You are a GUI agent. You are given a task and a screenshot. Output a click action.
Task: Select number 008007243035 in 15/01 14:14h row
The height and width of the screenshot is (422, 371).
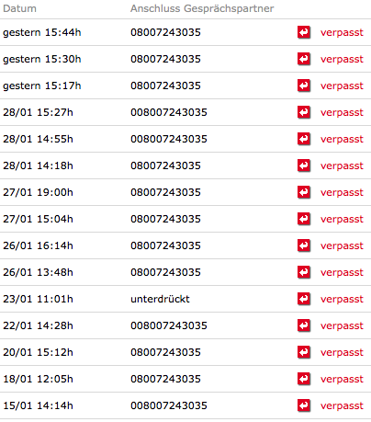point(169,405)
